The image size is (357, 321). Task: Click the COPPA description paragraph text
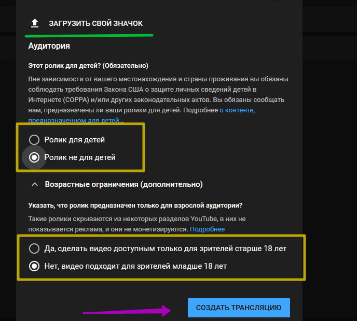pos(158,99)
